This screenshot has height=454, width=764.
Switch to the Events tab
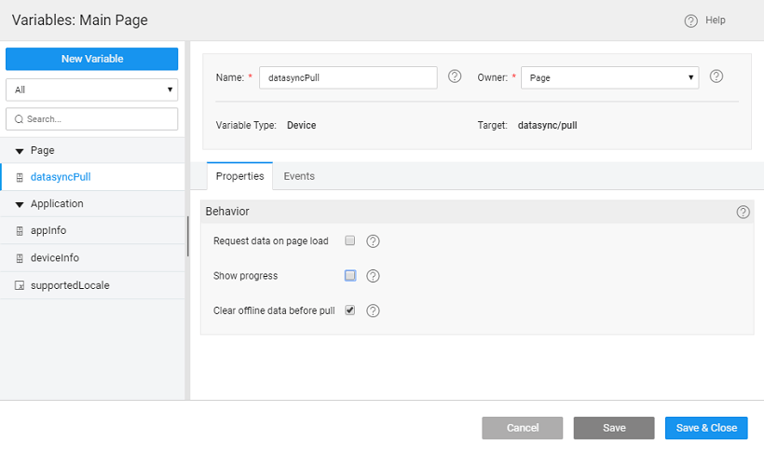tap(299, 176)
